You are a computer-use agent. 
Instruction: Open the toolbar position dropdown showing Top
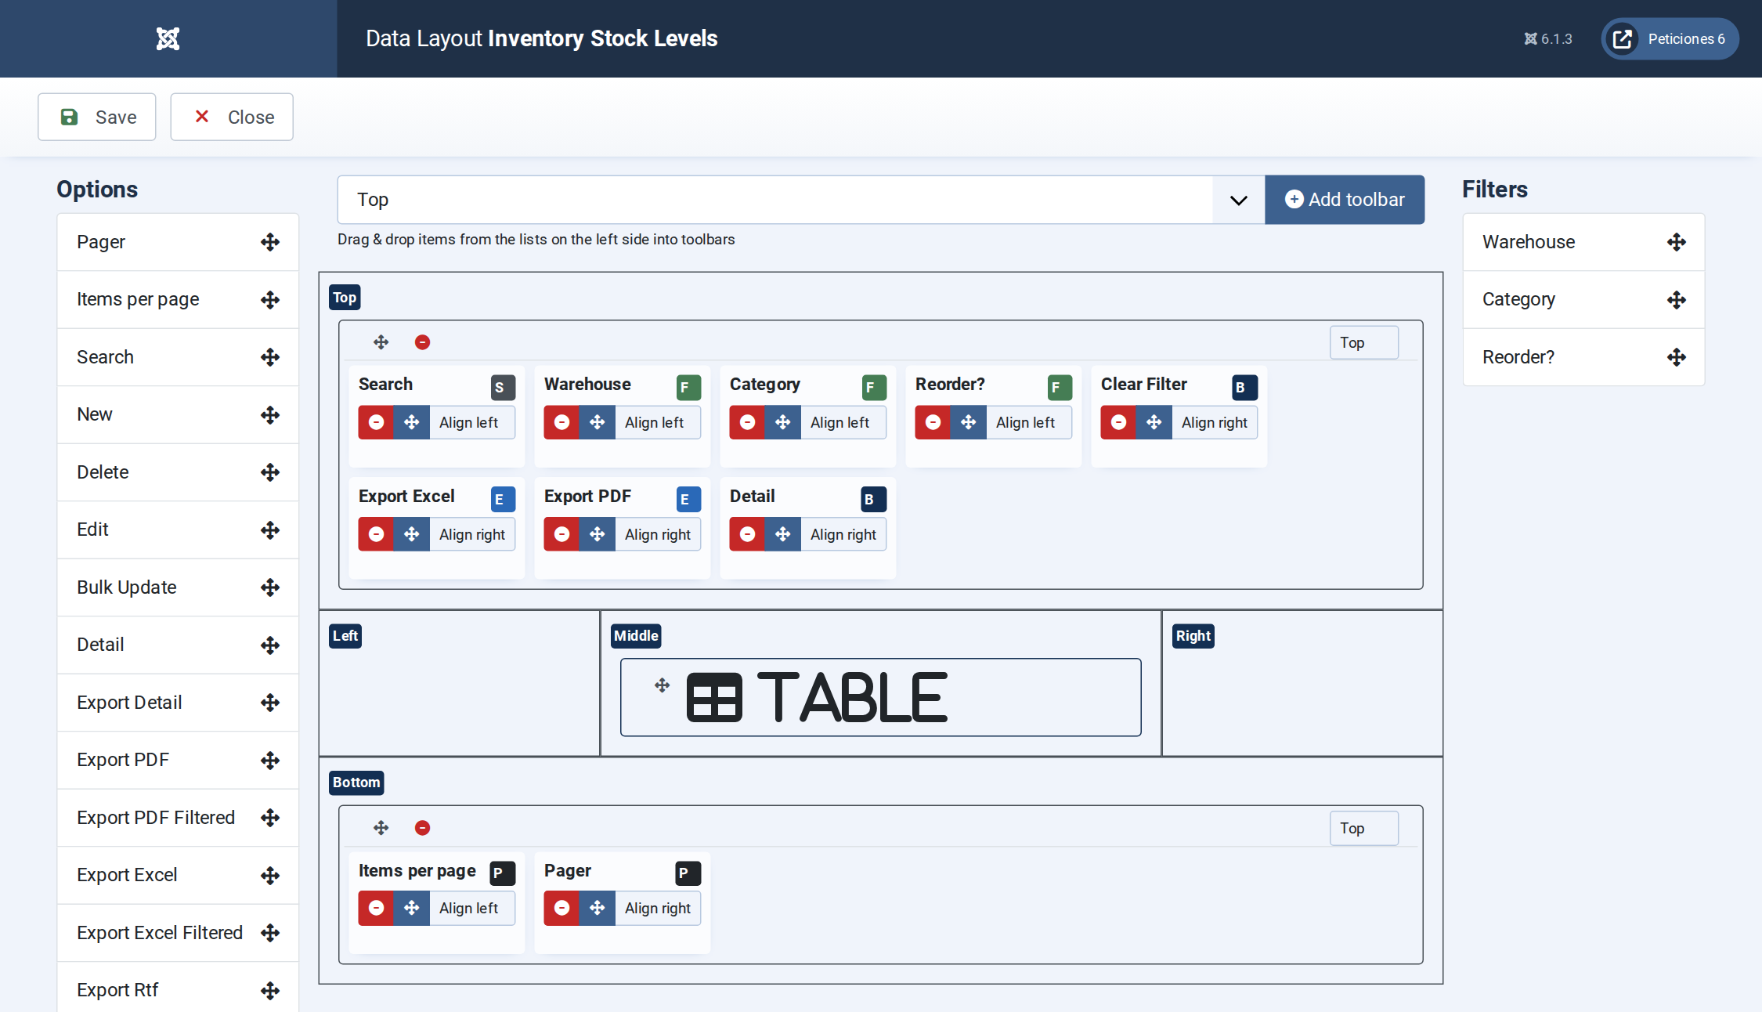(801, 200)
